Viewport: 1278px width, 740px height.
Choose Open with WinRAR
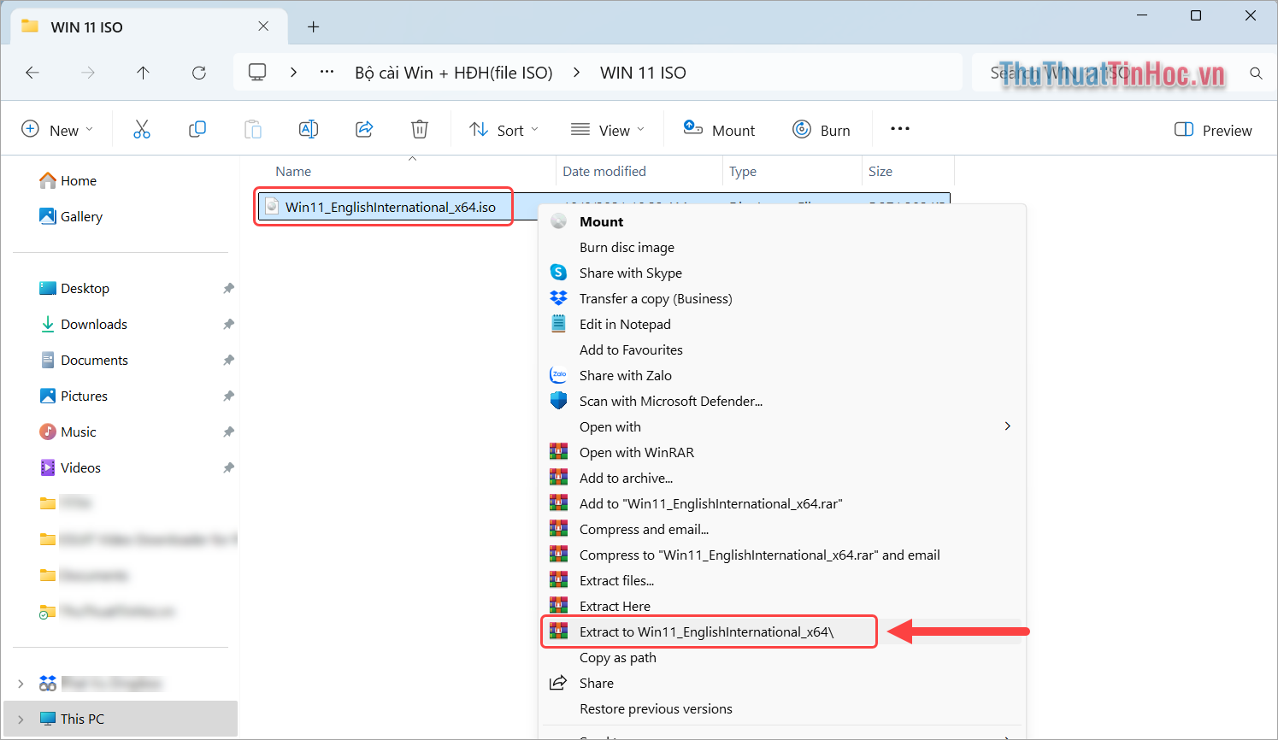[x=782, y=452]
